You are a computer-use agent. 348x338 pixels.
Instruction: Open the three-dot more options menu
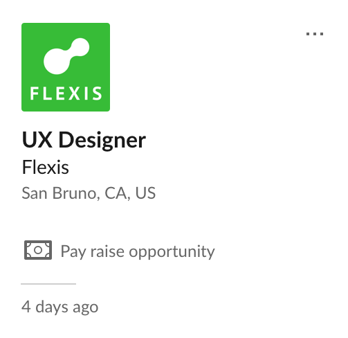point(315,34)
